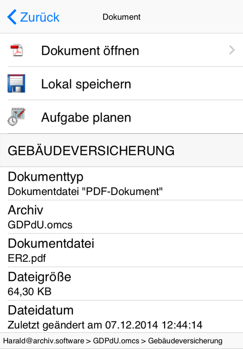Select the Archiv GDPdU.omcs row
Screen dimensions: 243x349
tap(121, 217)
